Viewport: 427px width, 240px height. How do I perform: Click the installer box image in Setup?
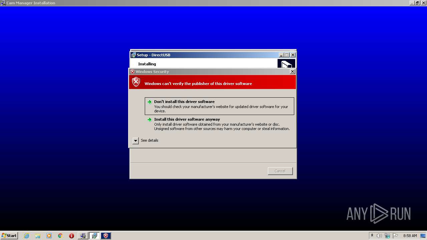pos(286,64)
